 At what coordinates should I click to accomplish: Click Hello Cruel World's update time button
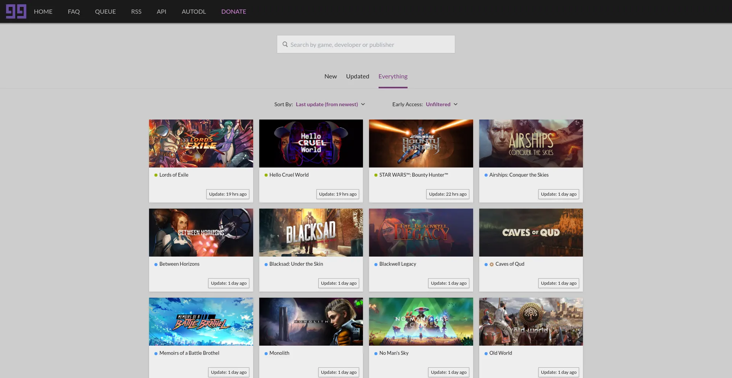click(x=338, y=194)
